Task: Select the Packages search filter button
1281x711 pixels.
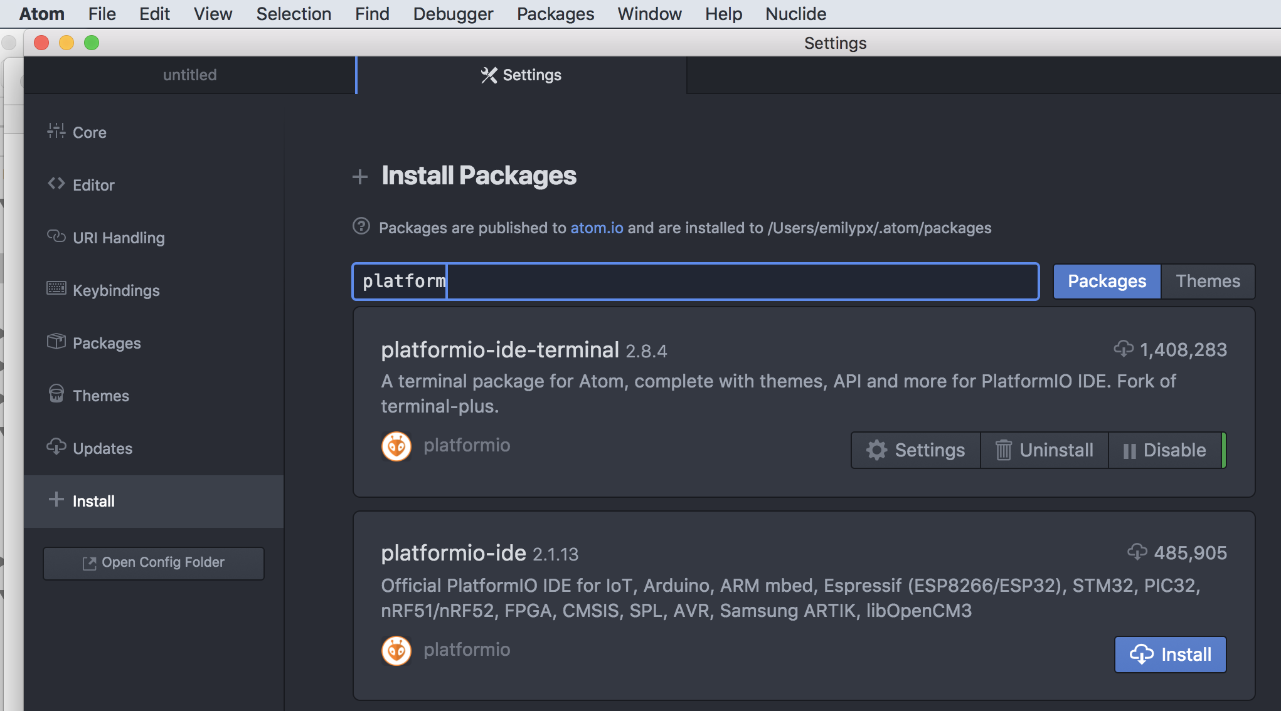Action: [1107, 282]
